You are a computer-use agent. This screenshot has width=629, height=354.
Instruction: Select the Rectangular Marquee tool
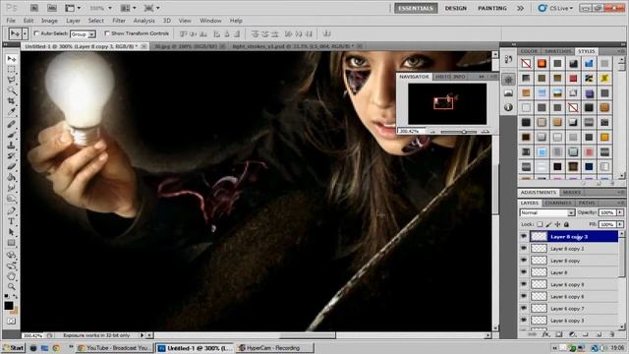11,70
